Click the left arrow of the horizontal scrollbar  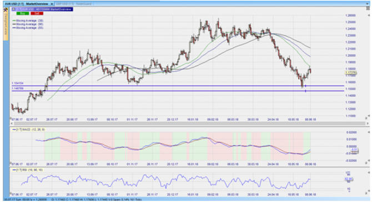pos(12,123)
